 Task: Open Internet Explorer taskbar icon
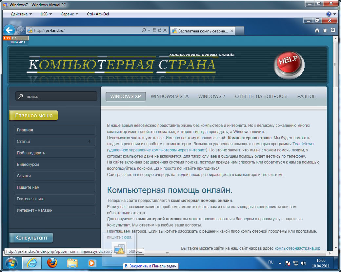pyautogui.click(x=32, y=263)
